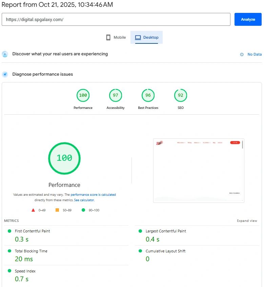Click the red triangle 0–49 legend icon
This screenshot has height=287, width=264.
click(x=33, y=210)
